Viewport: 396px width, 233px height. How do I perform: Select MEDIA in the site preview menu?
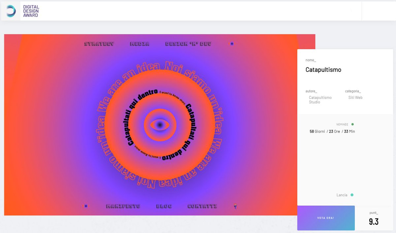tap(140, 44)
